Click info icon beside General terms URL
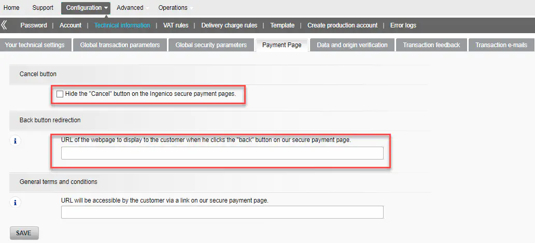Screen dimensions: 535x243 (x=15, y=202)
